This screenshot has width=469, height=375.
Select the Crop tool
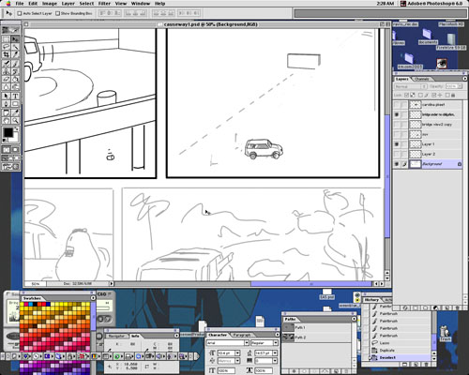click(6, 55)
